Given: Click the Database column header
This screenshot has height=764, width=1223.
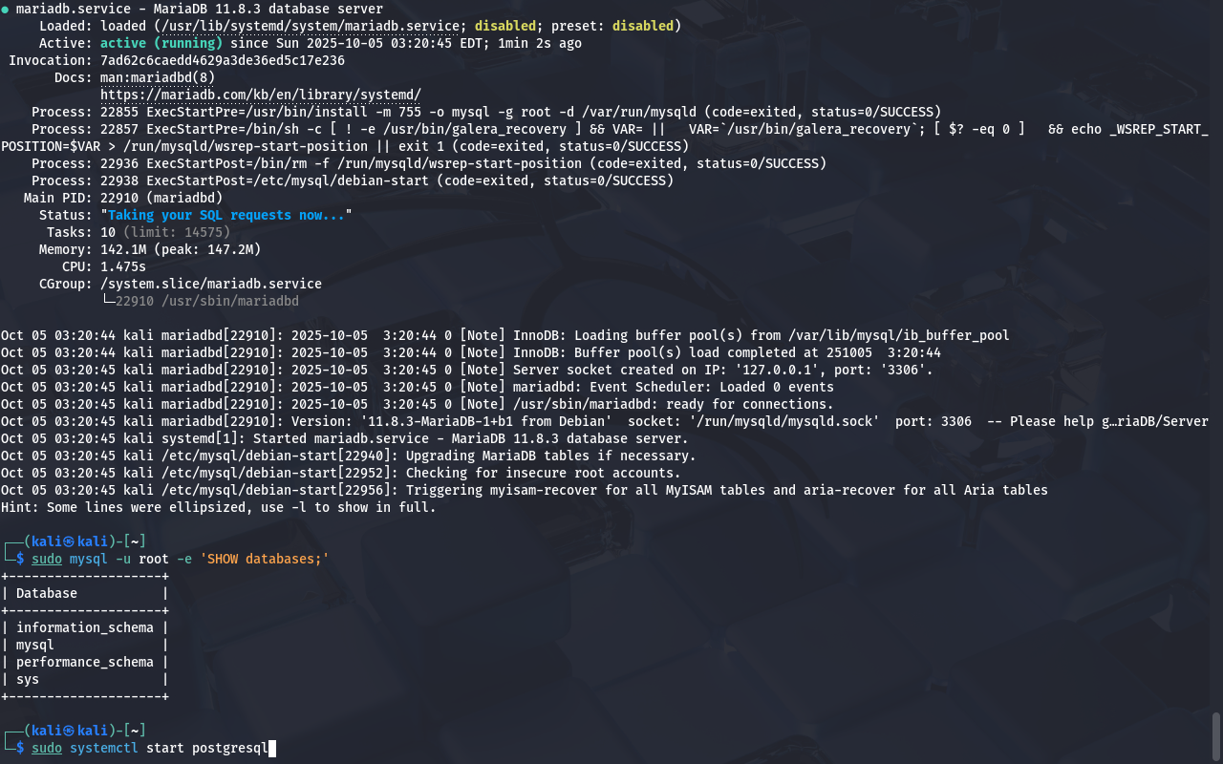Looking at the screenshot, I should point(46,593).
